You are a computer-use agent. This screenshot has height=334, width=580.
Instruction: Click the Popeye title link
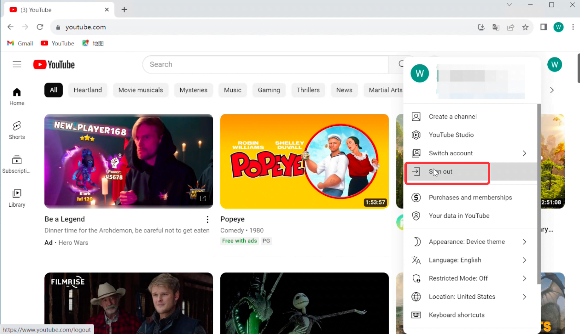(x=232, y=219)
